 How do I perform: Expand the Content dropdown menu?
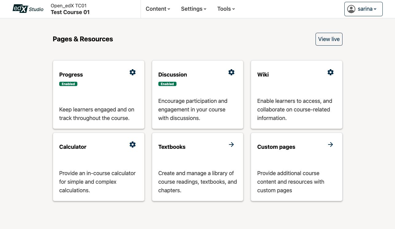(158, 9)
